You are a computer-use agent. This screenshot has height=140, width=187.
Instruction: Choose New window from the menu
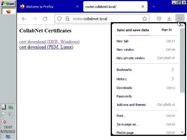(146, 50)
